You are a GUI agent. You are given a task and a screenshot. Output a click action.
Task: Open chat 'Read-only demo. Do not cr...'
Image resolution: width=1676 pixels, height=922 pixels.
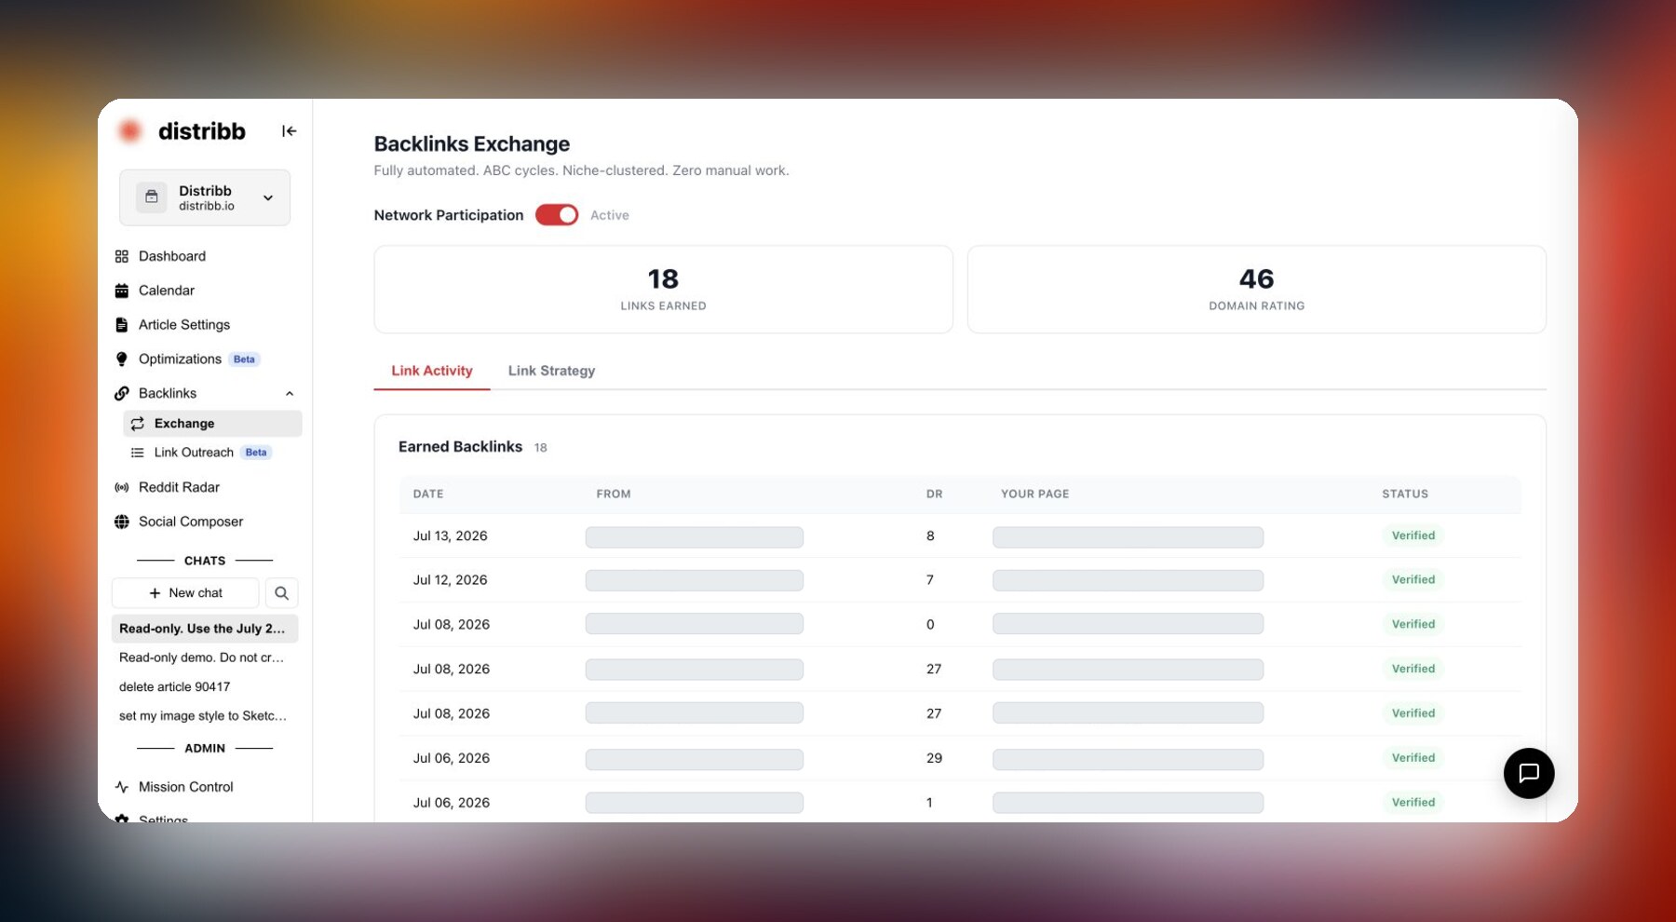(x=202, y=658)
